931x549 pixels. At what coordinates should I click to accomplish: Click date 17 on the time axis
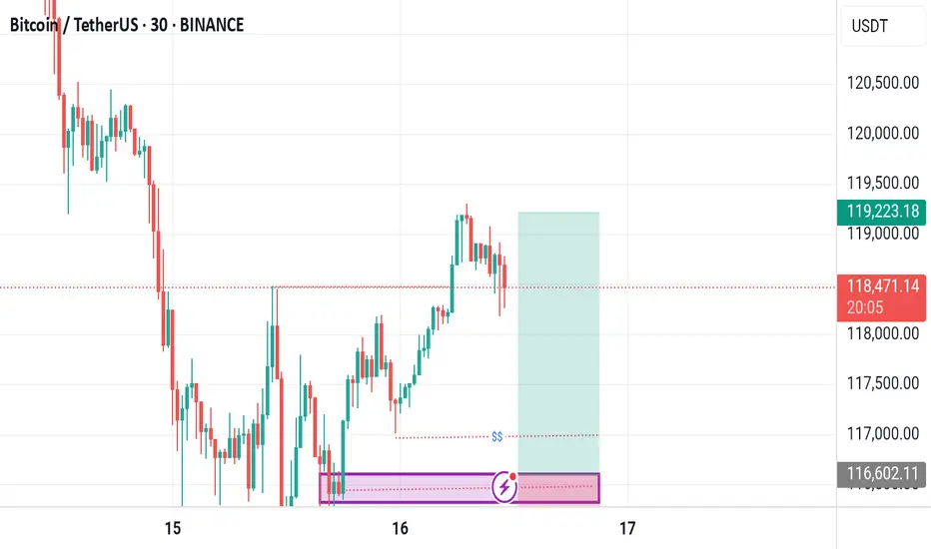(x=627, y=528)
